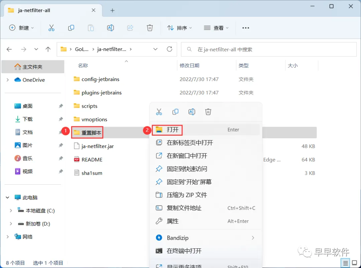Image resolution: width=361 pixels, height=268 pixels.
Task: Click Delete icon in the context menu
Action: point(208,112)
